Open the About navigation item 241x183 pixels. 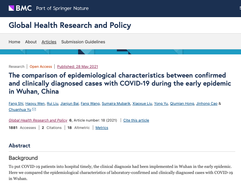click(x=31, y=42)
